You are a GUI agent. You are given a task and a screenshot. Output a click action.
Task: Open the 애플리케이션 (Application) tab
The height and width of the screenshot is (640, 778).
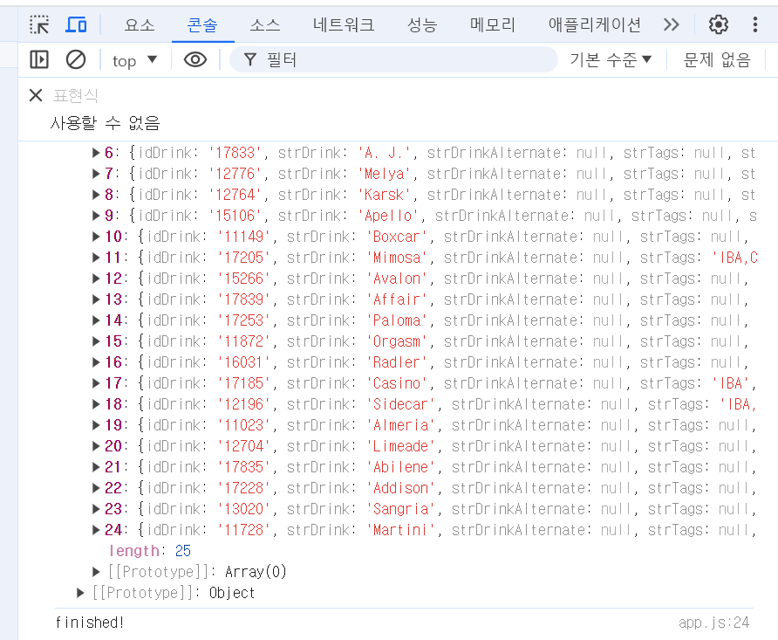595,24
